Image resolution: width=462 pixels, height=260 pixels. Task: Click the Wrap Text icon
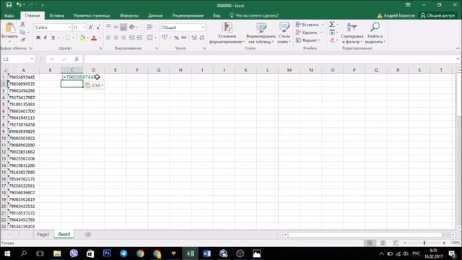coord(149,27)
